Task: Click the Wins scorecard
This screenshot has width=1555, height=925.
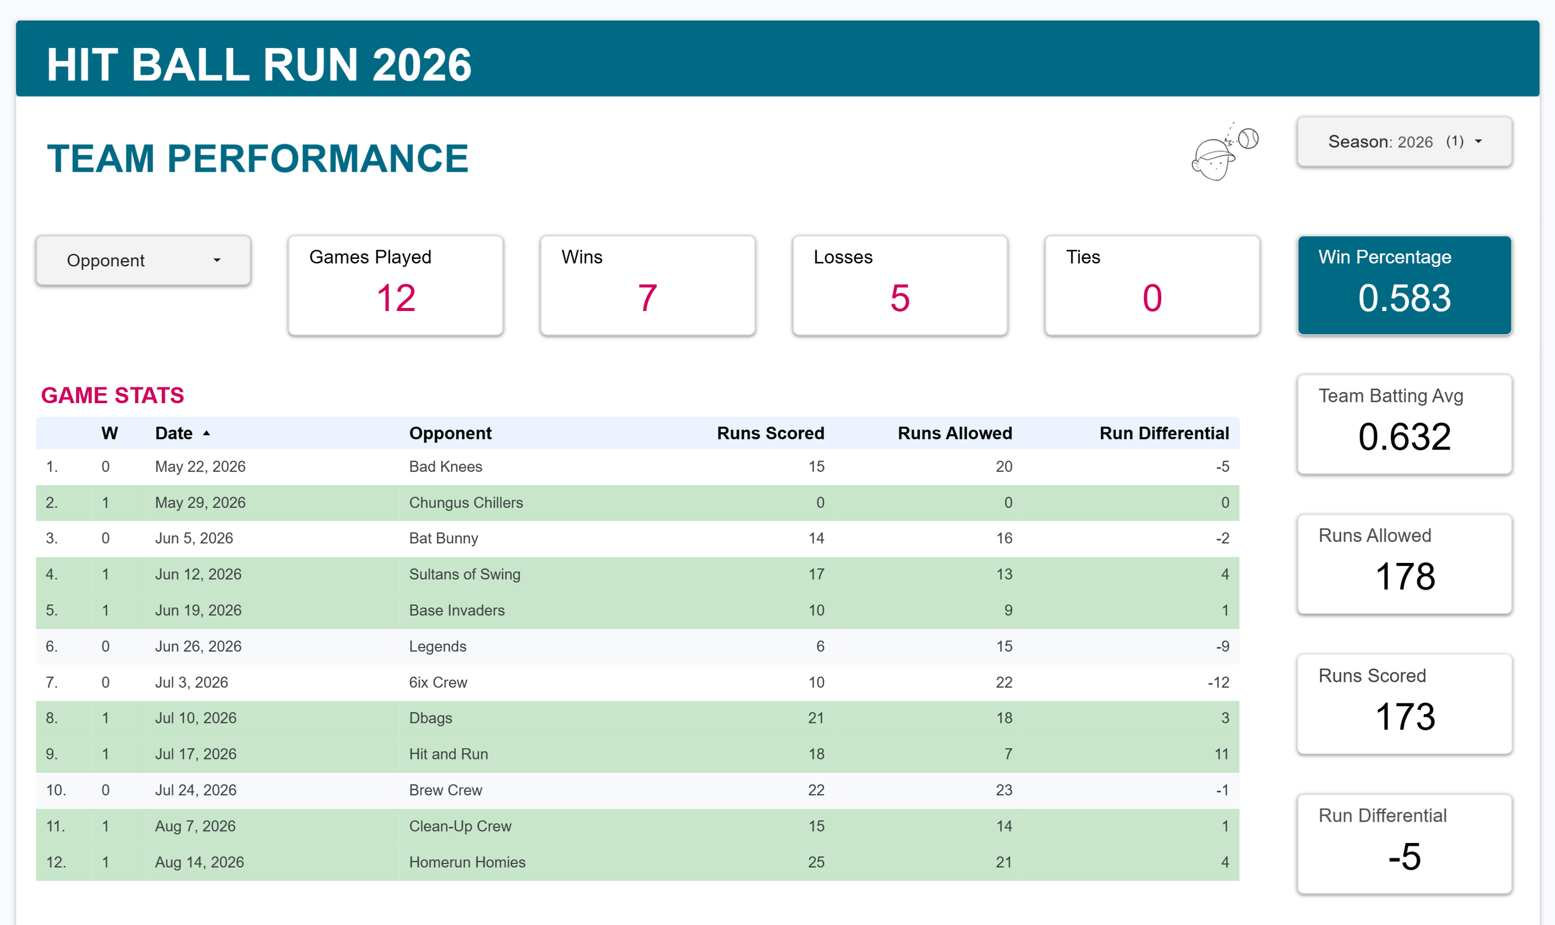Action: coord(648,286)
